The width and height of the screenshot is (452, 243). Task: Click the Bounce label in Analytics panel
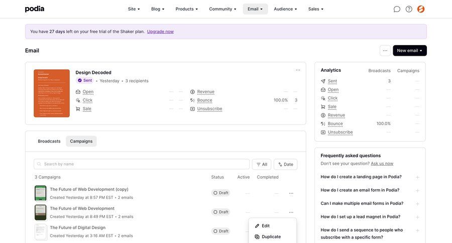coord(335,124)
